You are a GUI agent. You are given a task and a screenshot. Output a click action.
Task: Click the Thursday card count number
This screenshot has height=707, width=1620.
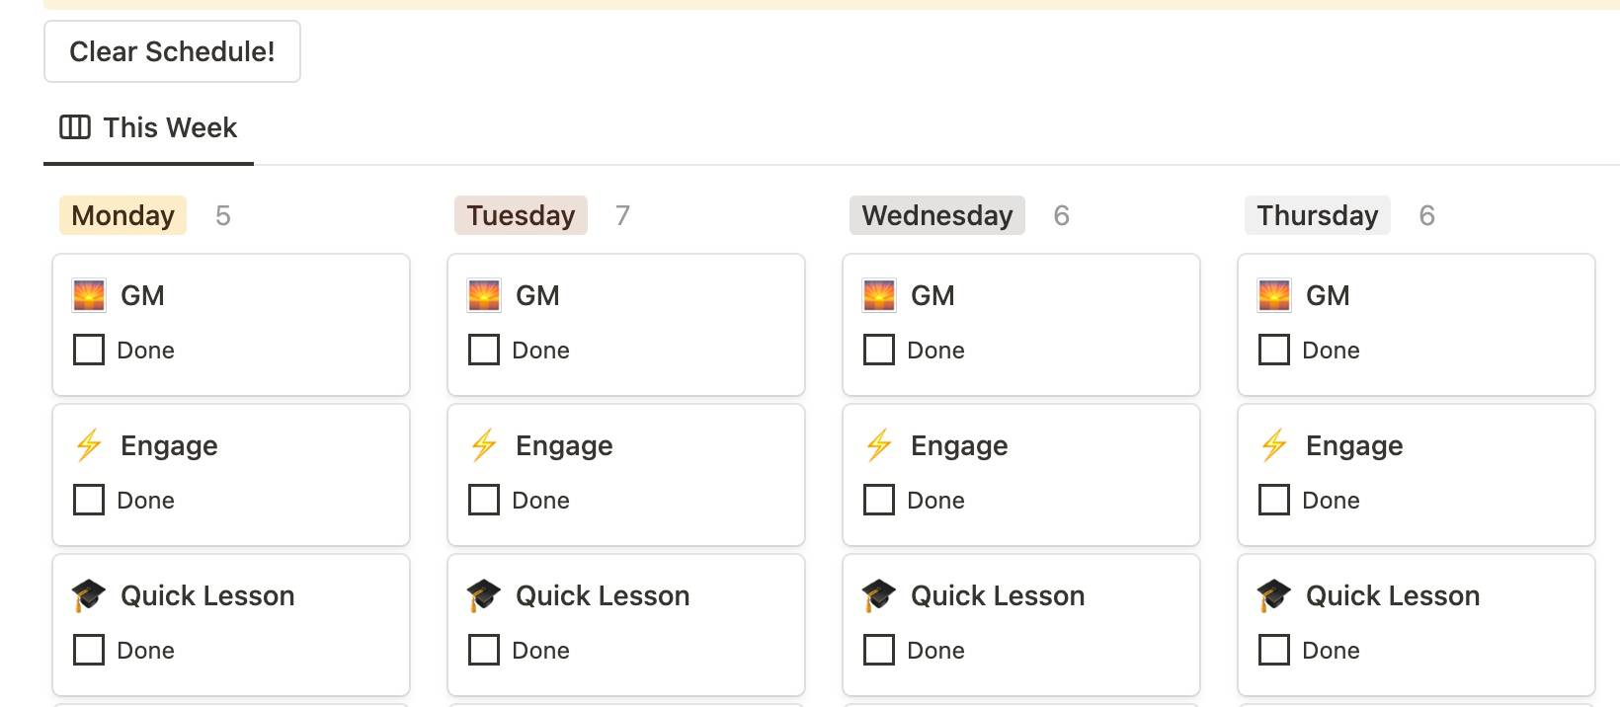tap(1426, 215)
